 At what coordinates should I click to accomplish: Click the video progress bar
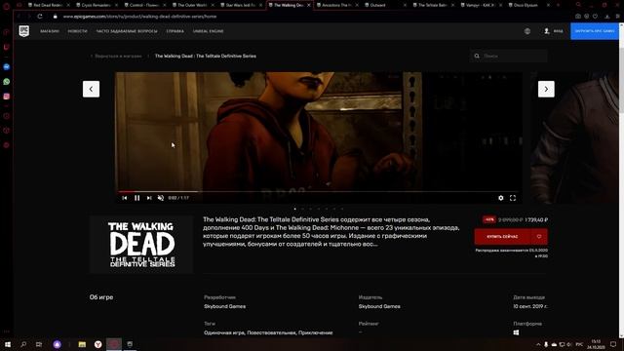pyautogui.click(x=318, y=191)
